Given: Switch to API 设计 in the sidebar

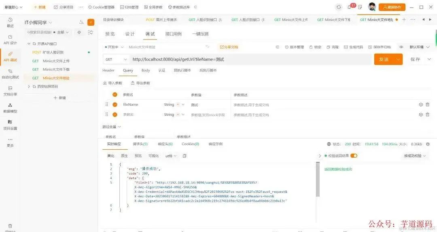Looking at the screenshot, I should pyautogui.click(x=10, y=40).
